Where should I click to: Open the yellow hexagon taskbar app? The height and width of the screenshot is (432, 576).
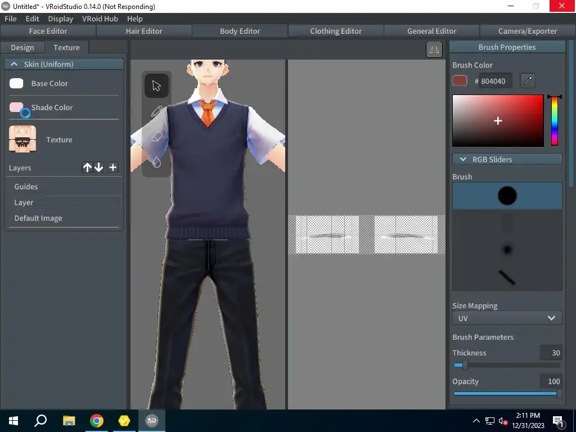pos(124,421)
